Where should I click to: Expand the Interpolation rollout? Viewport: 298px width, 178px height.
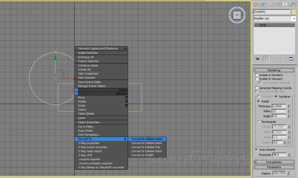pos(275,162)
